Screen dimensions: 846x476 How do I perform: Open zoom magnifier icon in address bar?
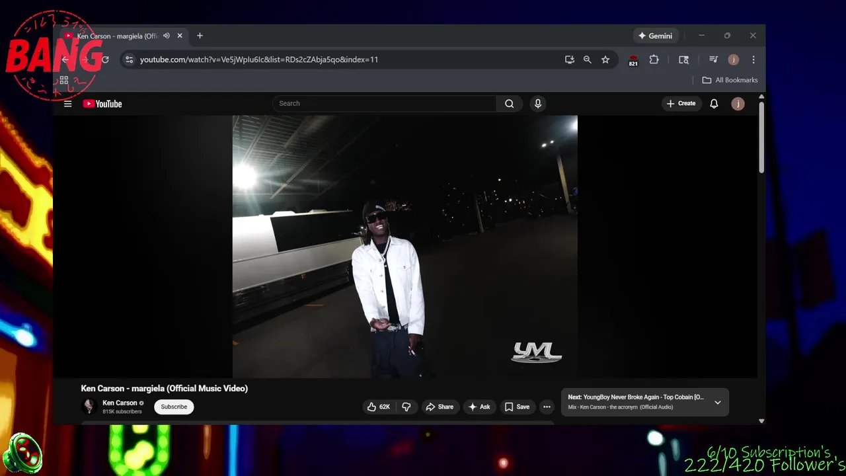tap(588, 59)
